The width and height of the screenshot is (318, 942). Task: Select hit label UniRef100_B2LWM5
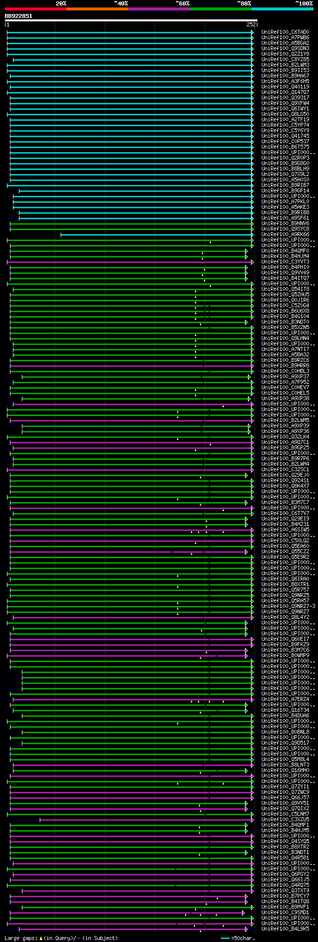(285, 421)
